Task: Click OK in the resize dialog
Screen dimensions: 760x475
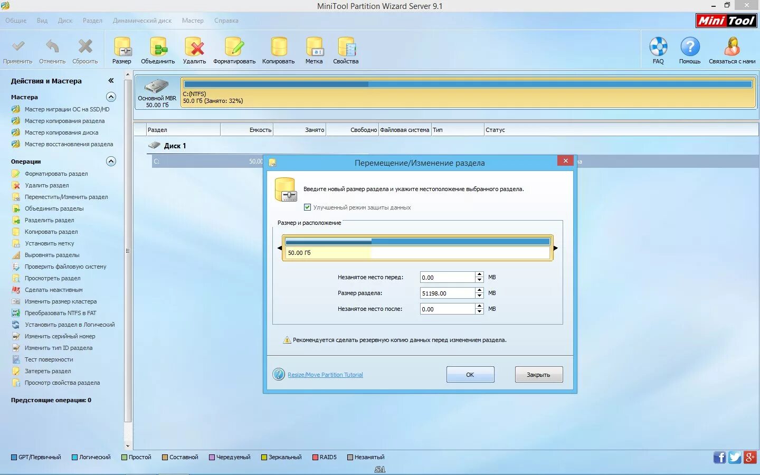Action: click(470, 374)
